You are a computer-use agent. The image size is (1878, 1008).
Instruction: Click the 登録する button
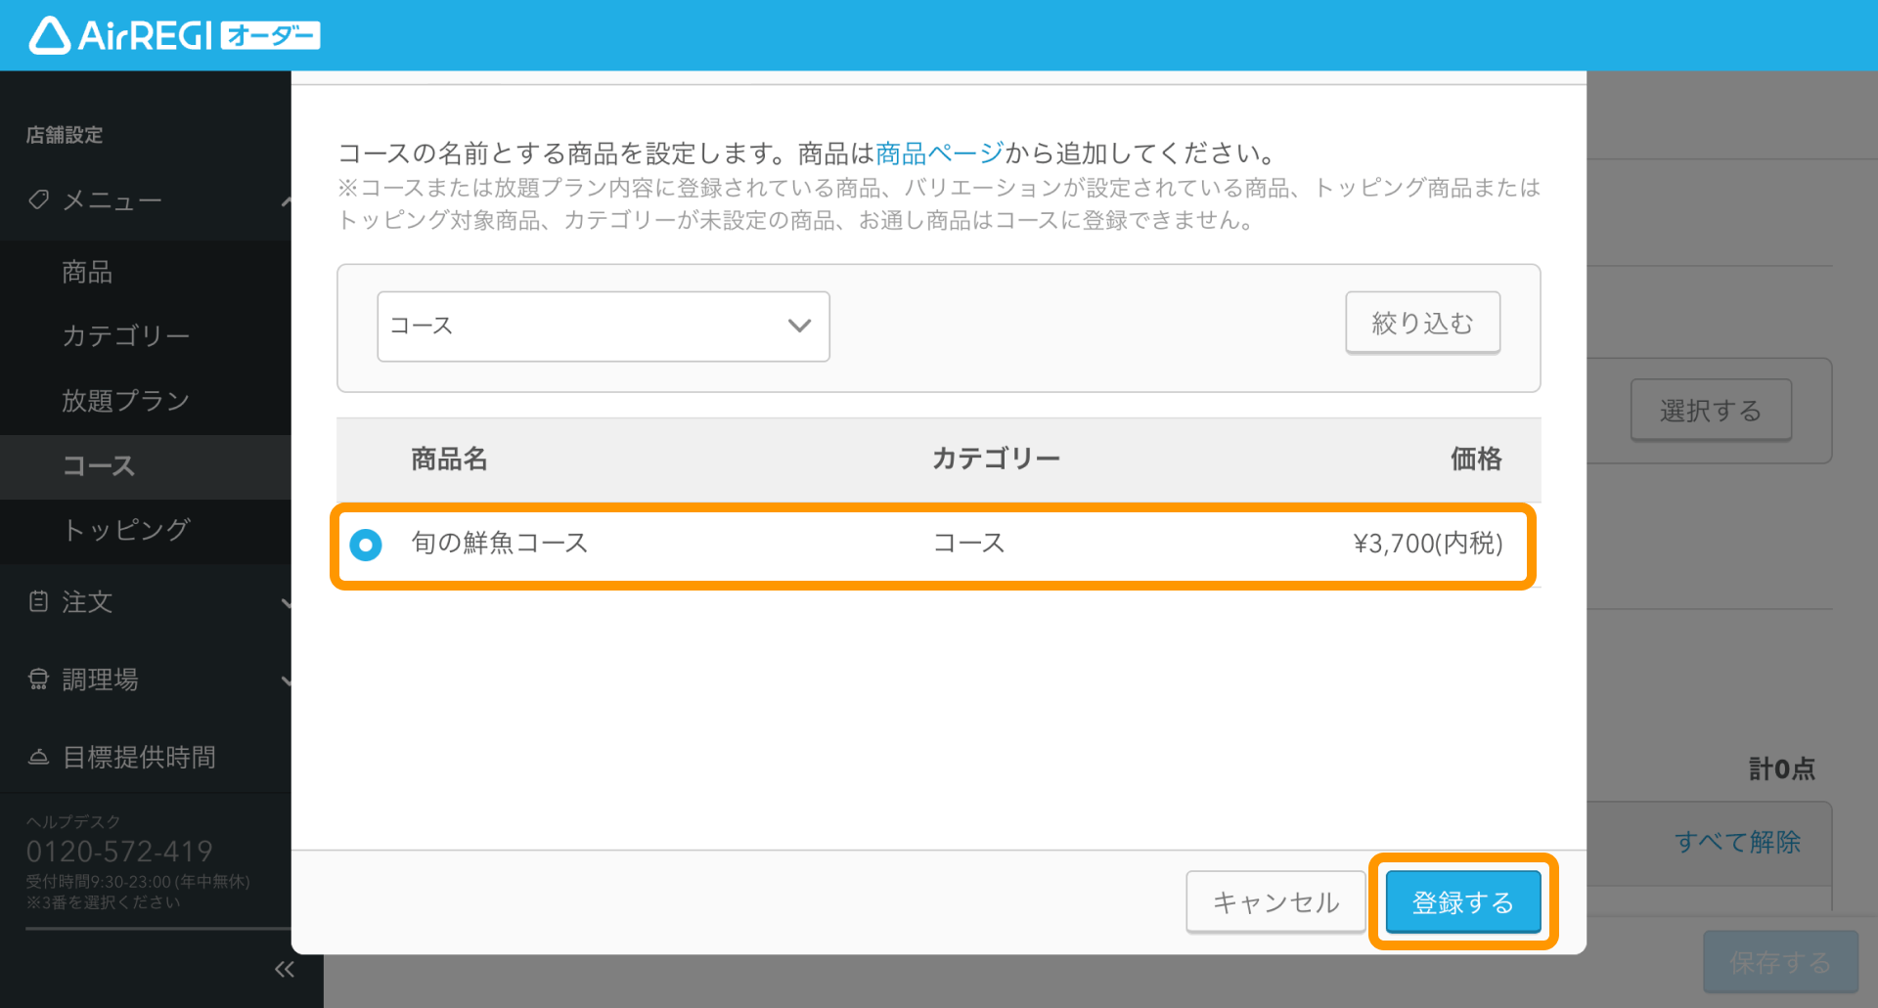(x=1463, y=902)
